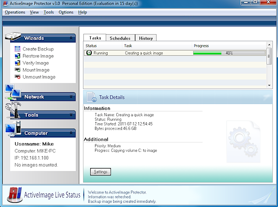Click the running task gear status icon

[89, 53]
